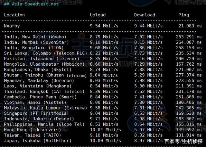Click the "Download" column header
This screenshot has width=206, height=147.
pos(145,15)
